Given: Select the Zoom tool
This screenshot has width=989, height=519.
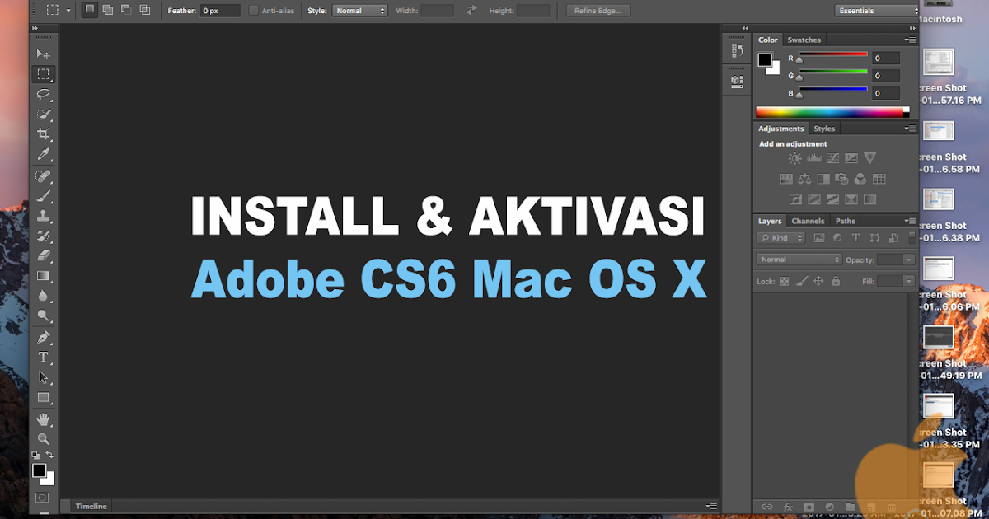Looking at the screenshot, I should pyautogui.click(x=43, y=439).
